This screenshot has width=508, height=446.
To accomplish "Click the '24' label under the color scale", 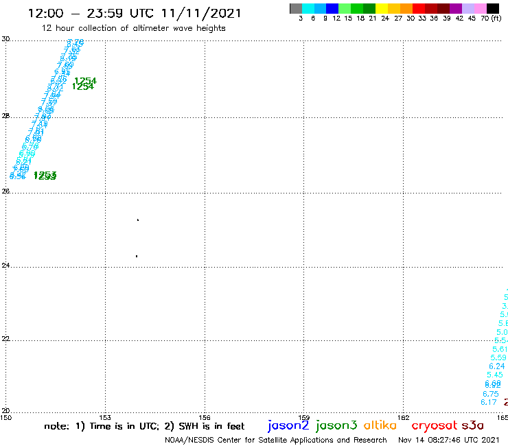I will pyautogui.click(x=385, y=19).
